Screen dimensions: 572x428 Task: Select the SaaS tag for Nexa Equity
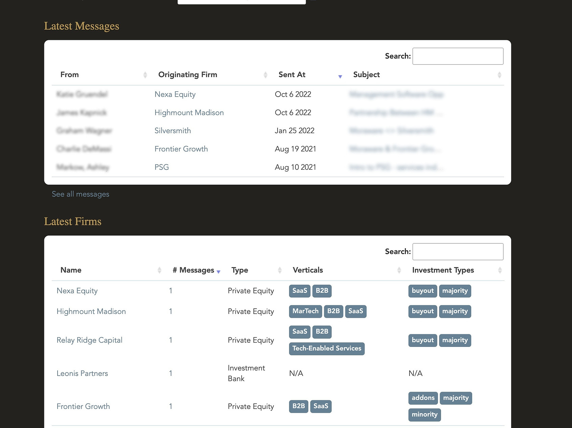coord(299,290)
